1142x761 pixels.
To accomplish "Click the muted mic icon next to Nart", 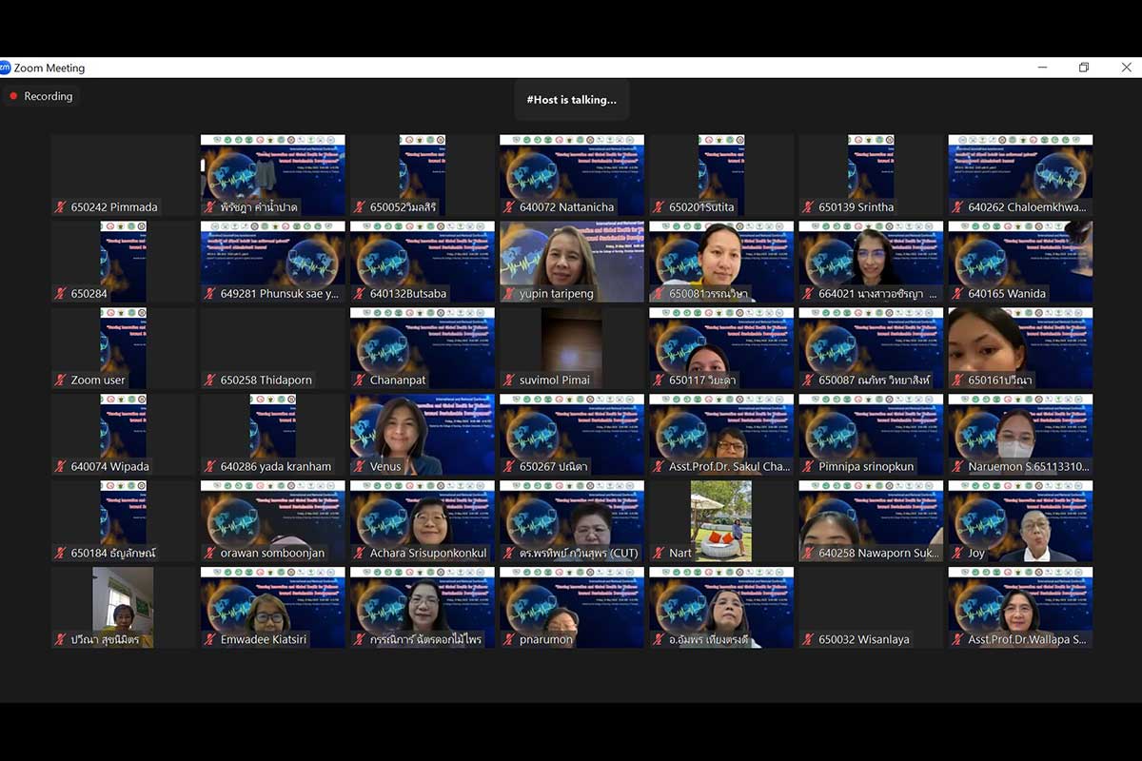I will pos(659,554).
